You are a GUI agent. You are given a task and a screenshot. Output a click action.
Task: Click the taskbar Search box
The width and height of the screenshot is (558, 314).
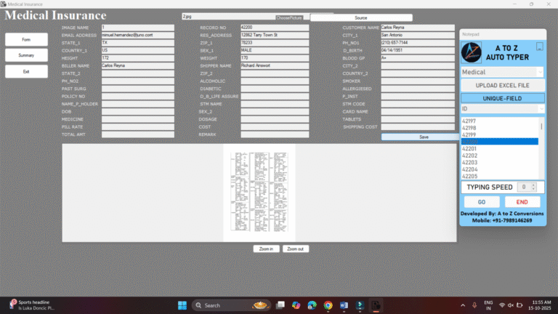(231, 305)
